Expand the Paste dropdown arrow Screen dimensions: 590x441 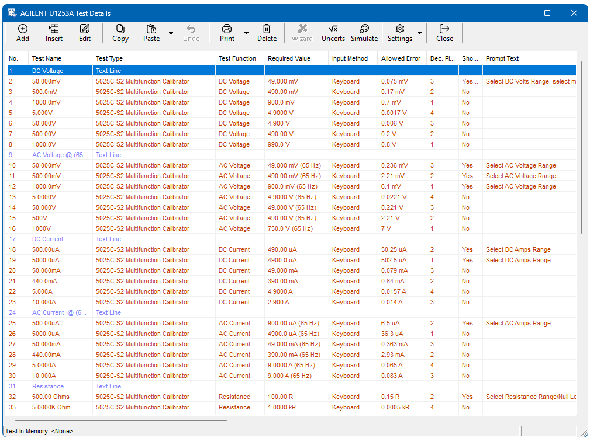tap(171, 33)
